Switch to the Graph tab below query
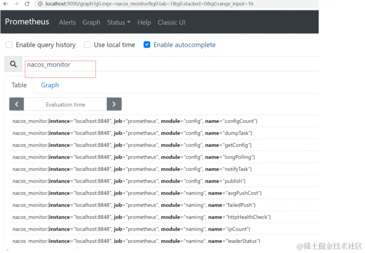 coord(50,85)
